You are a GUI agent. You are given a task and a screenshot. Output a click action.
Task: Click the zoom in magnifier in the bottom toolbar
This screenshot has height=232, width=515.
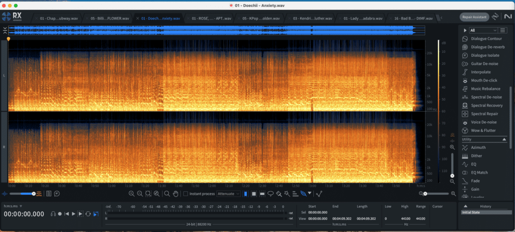tap(132, 194)
